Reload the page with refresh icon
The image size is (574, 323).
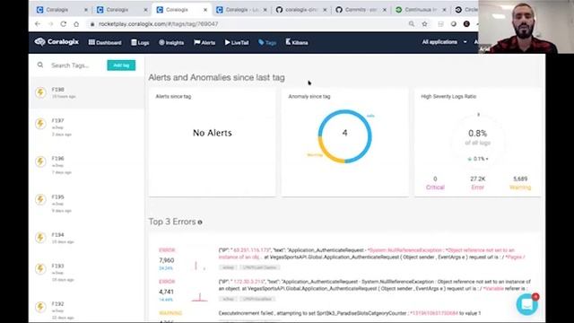(64, 24)
